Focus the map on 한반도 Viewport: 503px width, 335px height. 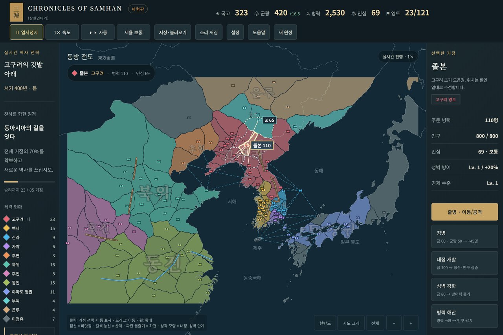pyautogui.click(x=325, y=323)
